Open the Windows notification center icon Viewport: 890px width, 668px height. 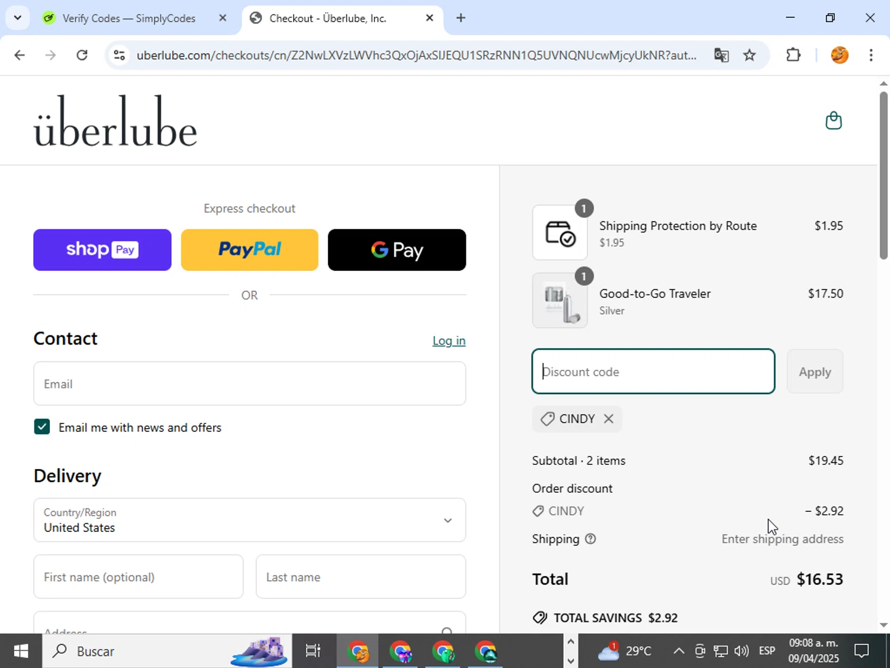[862, 651]
